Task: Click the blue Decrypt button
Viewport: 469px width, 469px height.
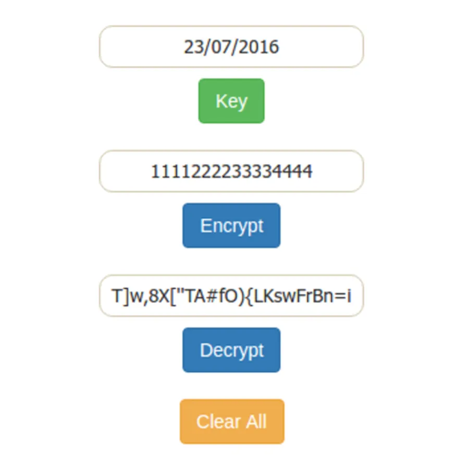Action: click(x=231, y=350)
